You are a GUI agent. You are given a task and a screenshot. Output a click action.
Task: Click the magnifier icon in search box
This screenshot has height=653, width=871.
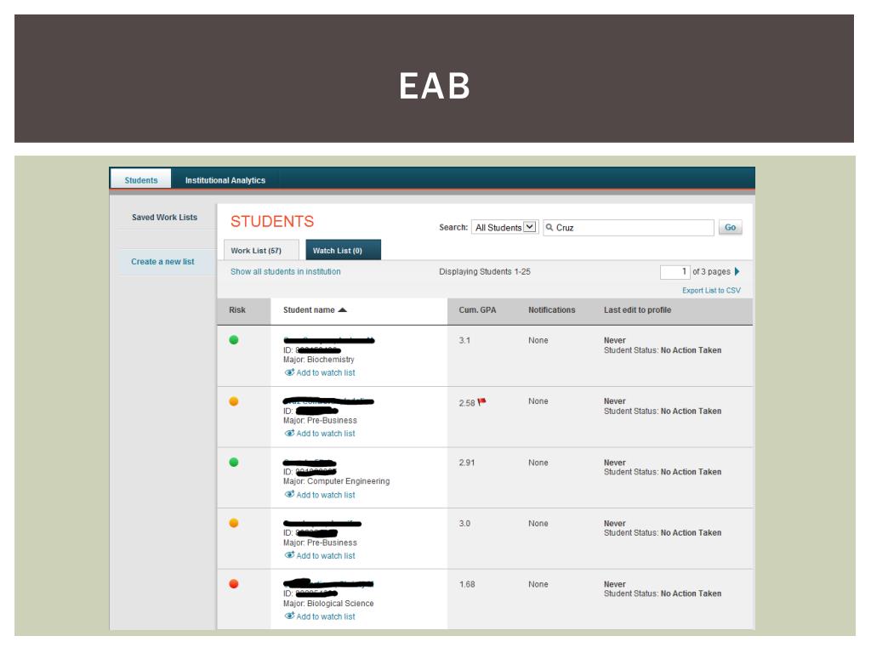coord(549,227)
